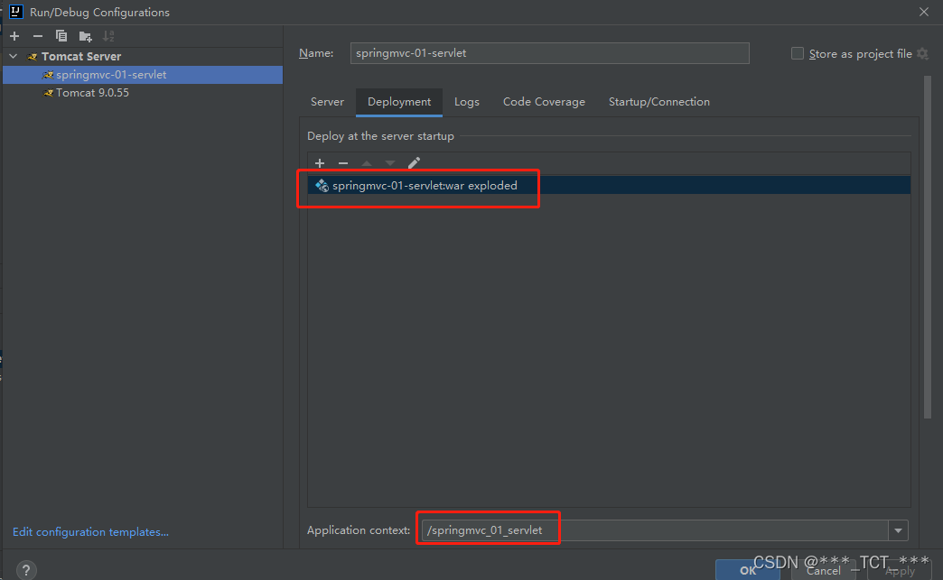
Task: Close the Run/Debug Configurations dialog
Action: [x=924, y=12]
